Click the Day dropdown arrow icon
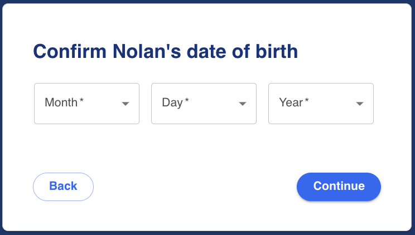The width and height of the screenshot is (415, 235). pos(243,104)
